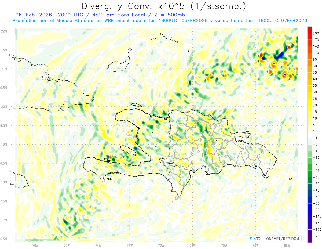Click the '-200' color scale value
The height and width of the screenshot is (249, 322).
point(318,236)
